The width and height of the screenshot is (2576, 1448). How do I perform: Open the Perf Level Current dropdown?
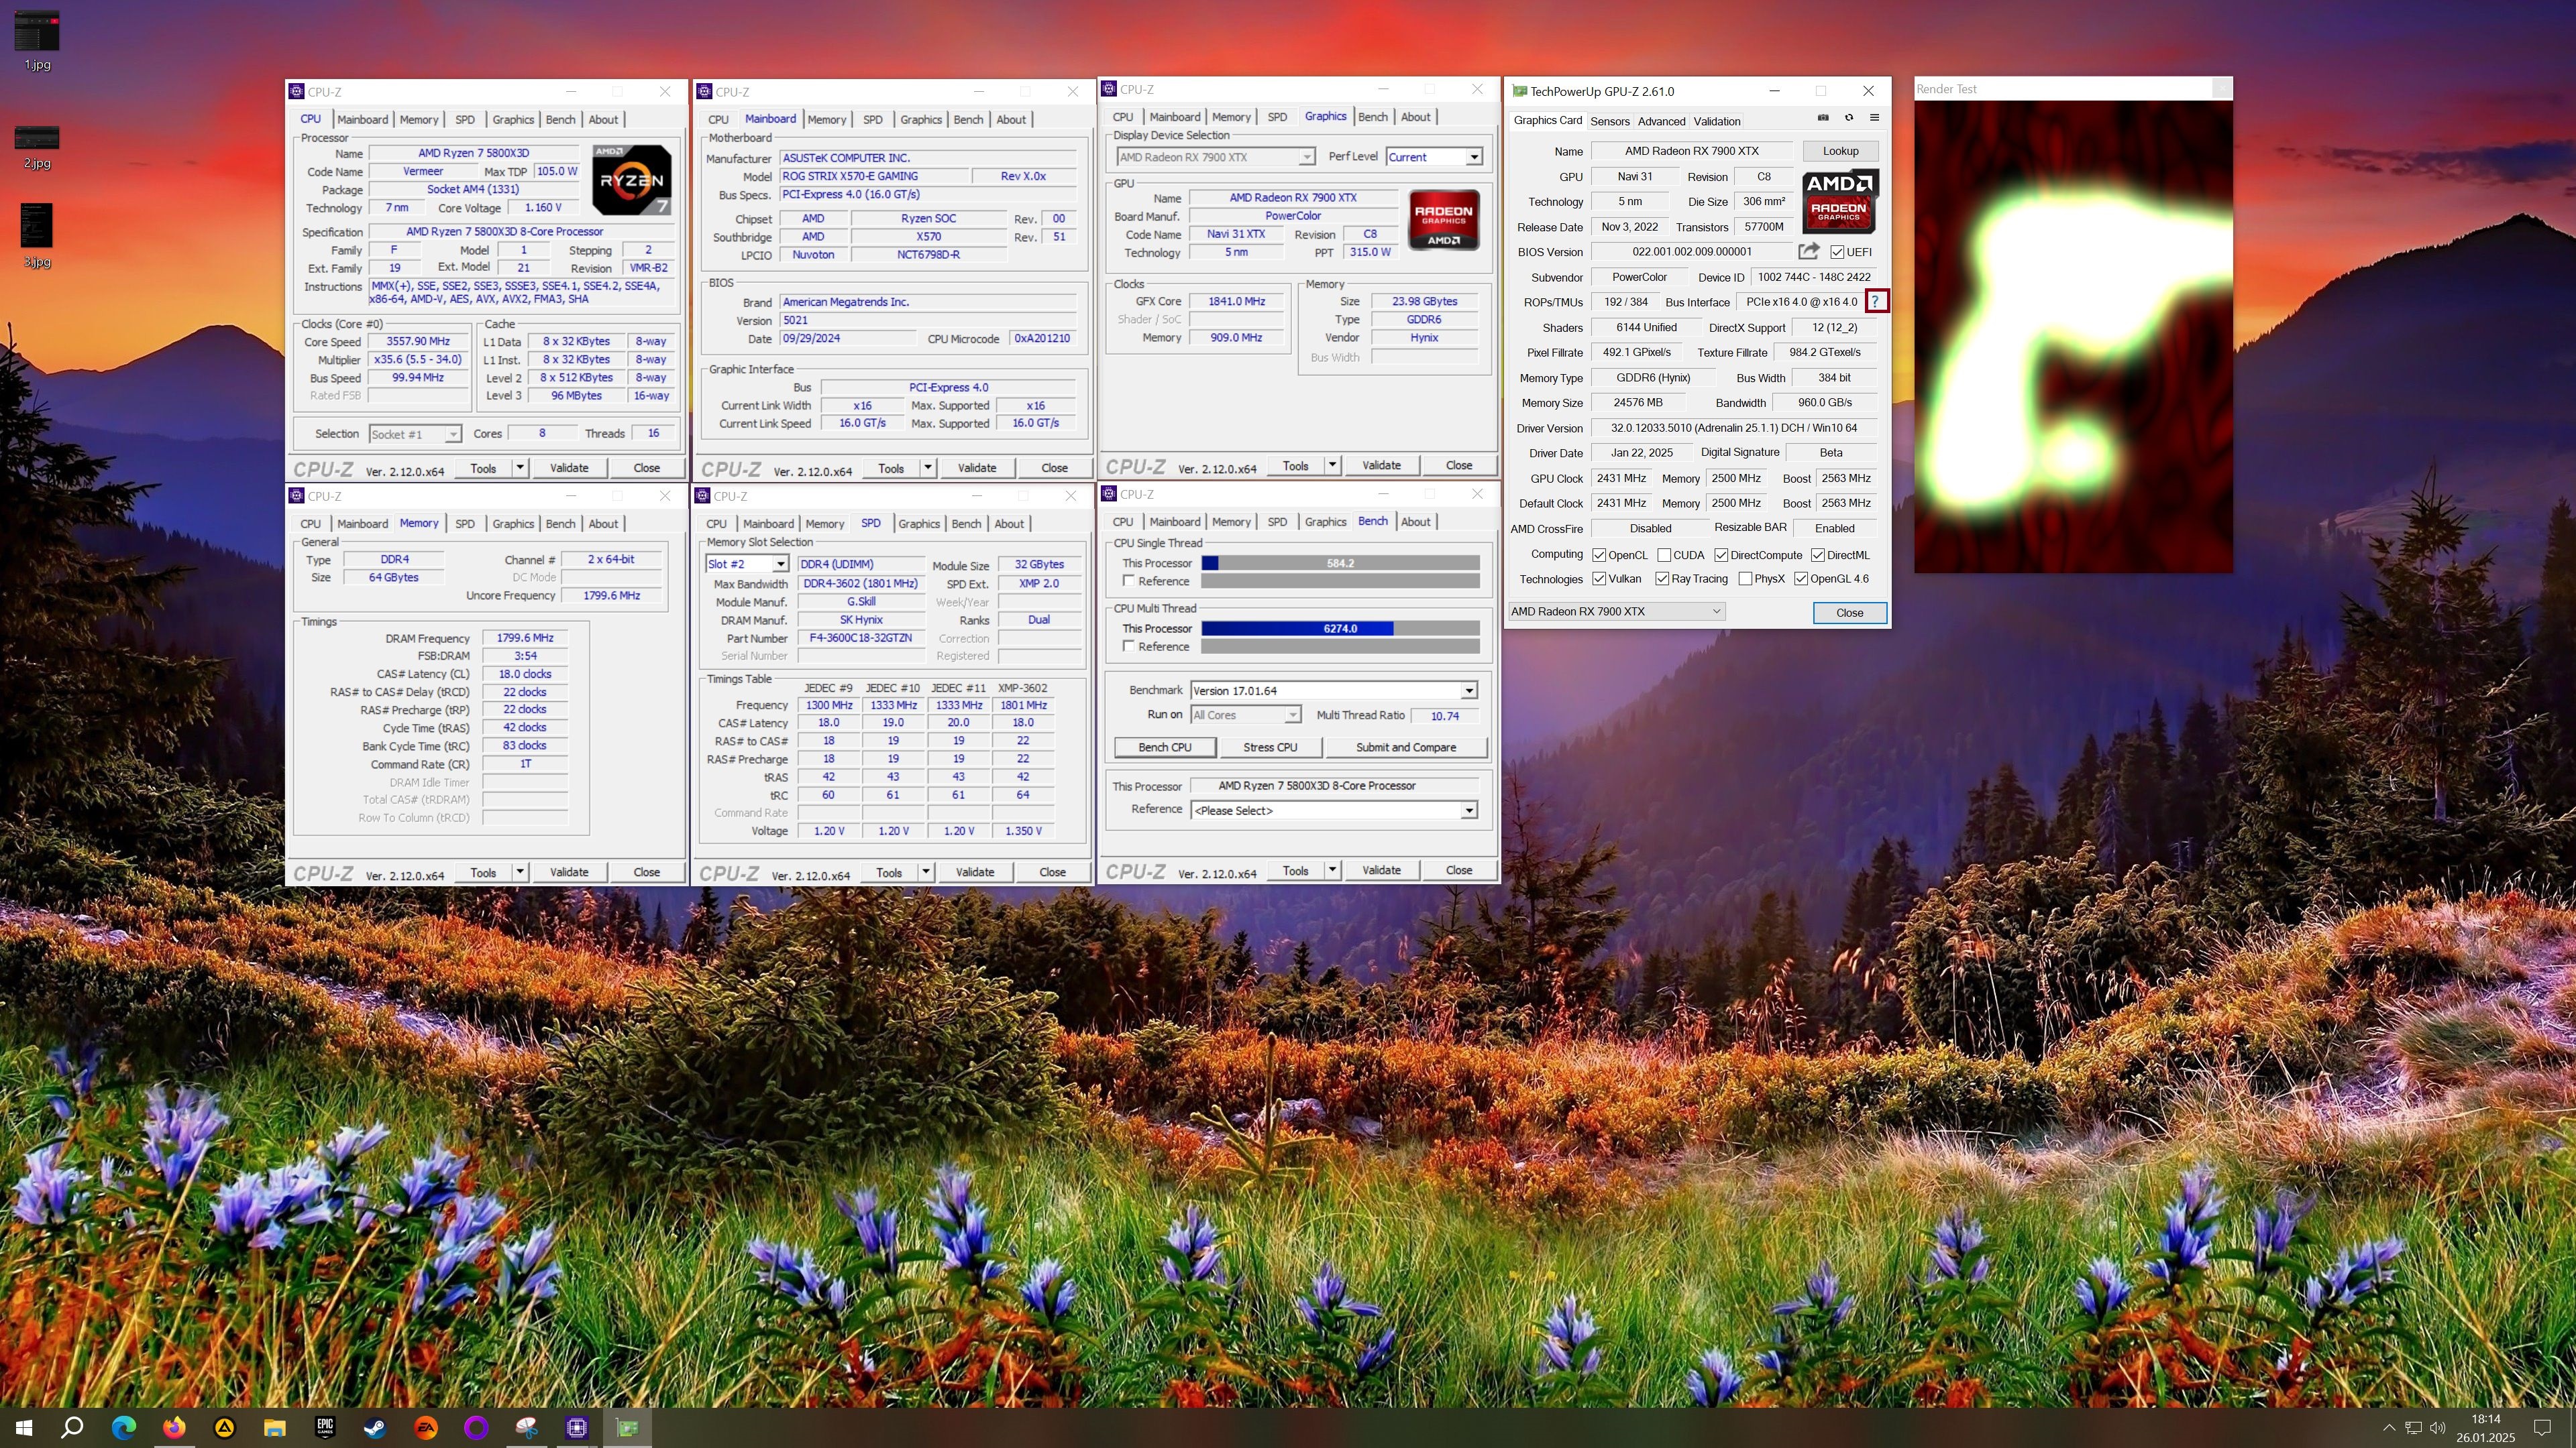click(x=1434, y=157)
